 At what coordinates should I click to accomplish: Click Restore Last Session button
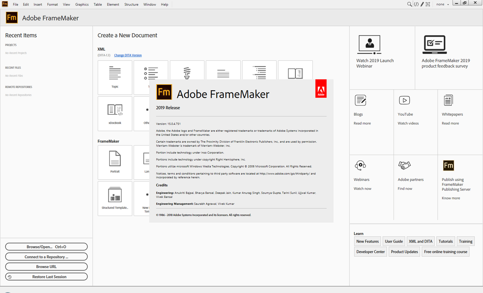point(46,277)
